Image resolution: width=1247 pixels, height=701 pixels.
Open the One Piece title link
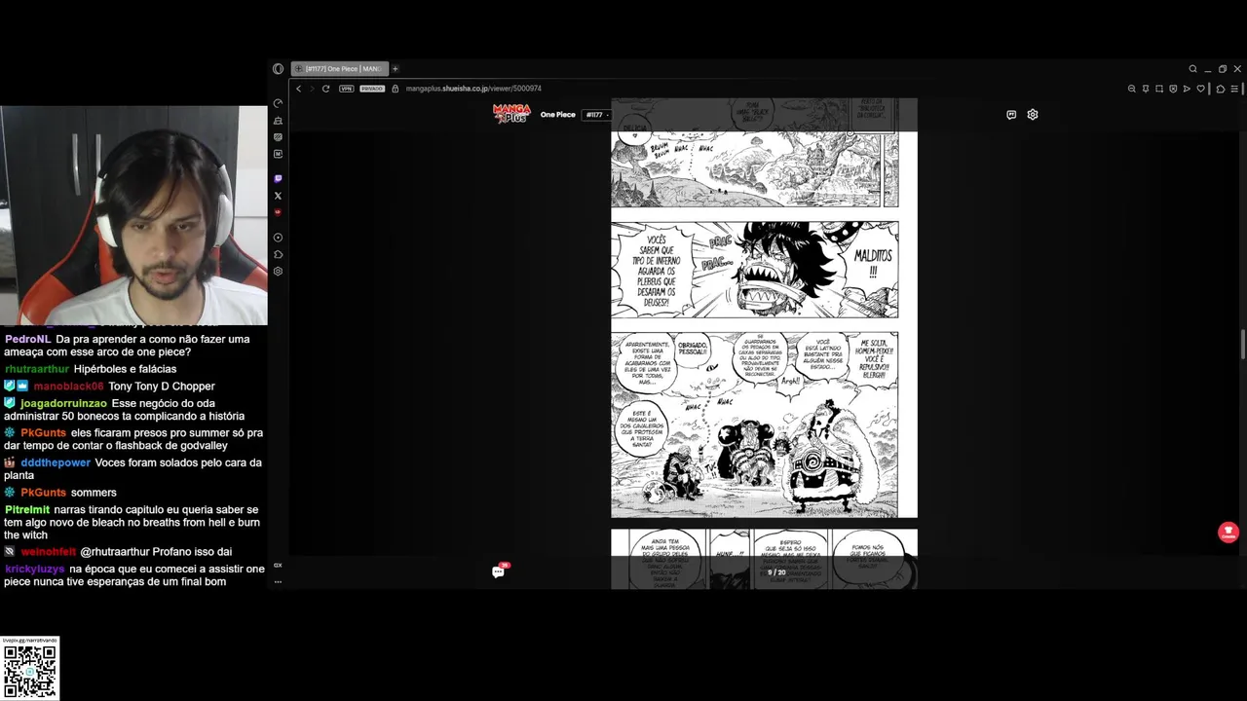coord(558,115)
